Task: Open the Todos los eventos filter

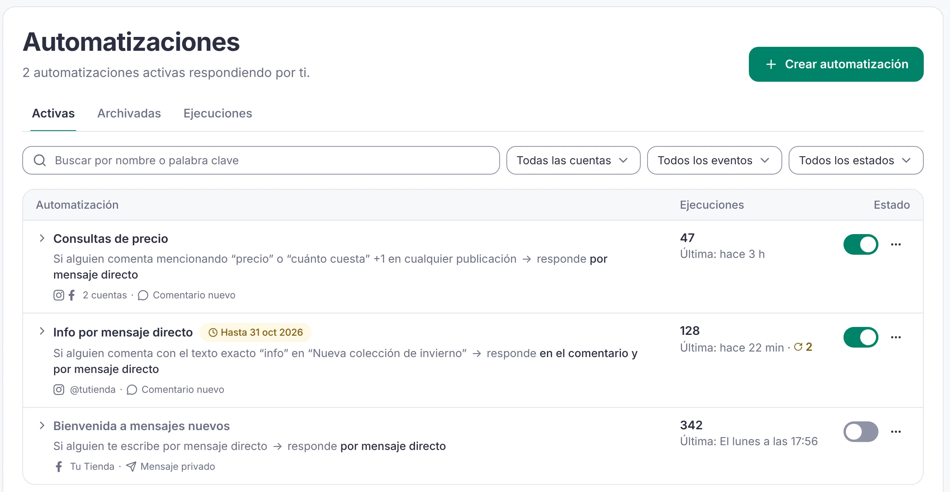Action: [x=714, y=160]
